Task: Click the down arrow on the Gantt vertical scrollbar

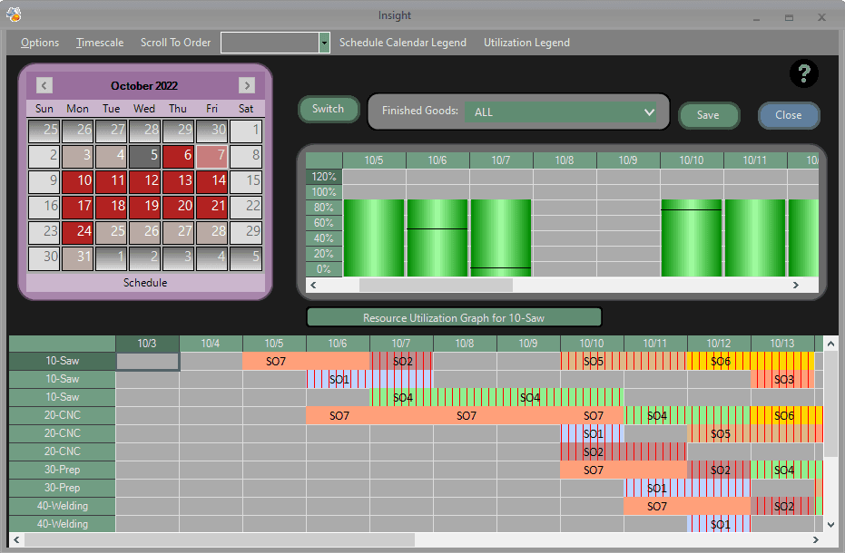Action: click(x=830, y=524)
